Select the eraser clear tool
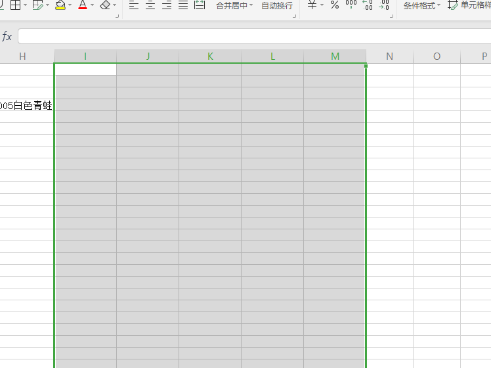491x368 pixels. (x=105, y=5)
